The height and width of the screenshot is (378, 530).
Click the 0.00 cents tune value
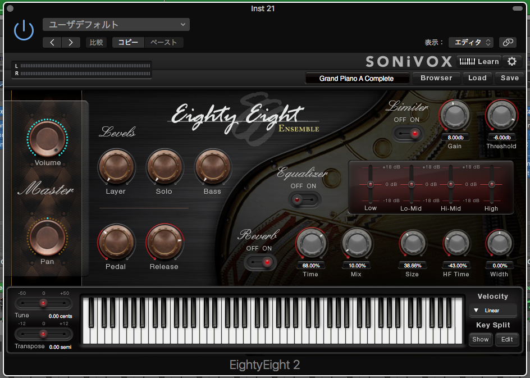60,316
